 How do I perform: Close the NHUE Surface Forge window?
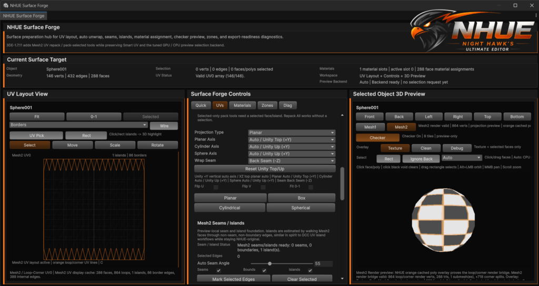532,5
